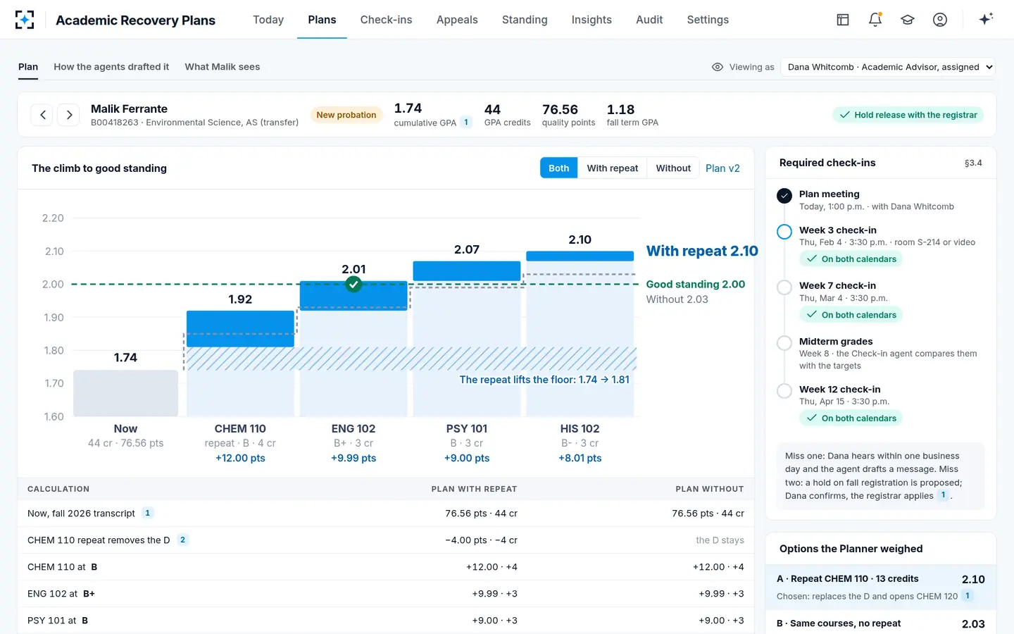The image size is (1014, 634).
Task: Open the sparkle assistant icon
Action: pos(986,19)
